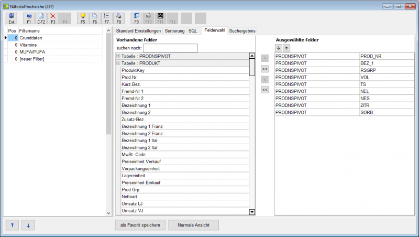This screenshot has width=419, height=237.
Task: Click the F9 toolbar icon
Action: click(137, 18)
